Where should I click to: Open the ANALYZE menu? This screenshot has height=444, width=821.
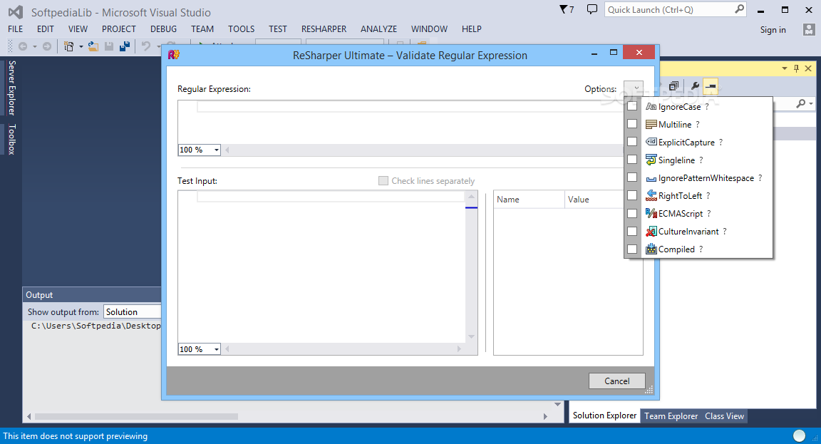[x=378, y=29]
